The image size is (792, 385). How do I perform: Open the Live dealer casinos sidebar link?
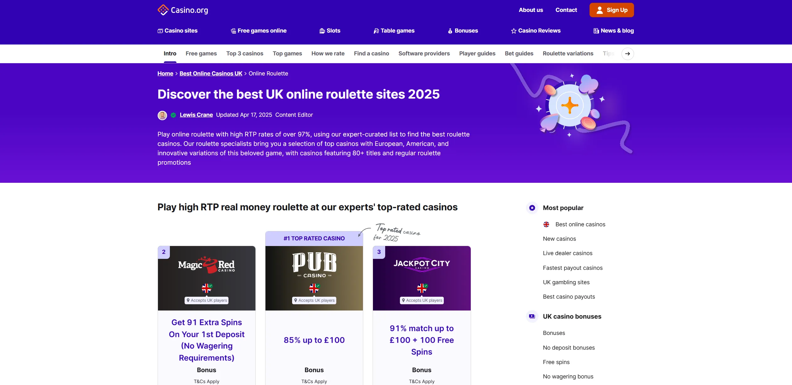(568, 253)
